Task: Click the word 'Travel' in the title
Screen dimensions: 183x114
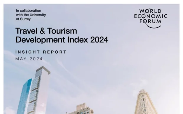Action: point(26,31)
